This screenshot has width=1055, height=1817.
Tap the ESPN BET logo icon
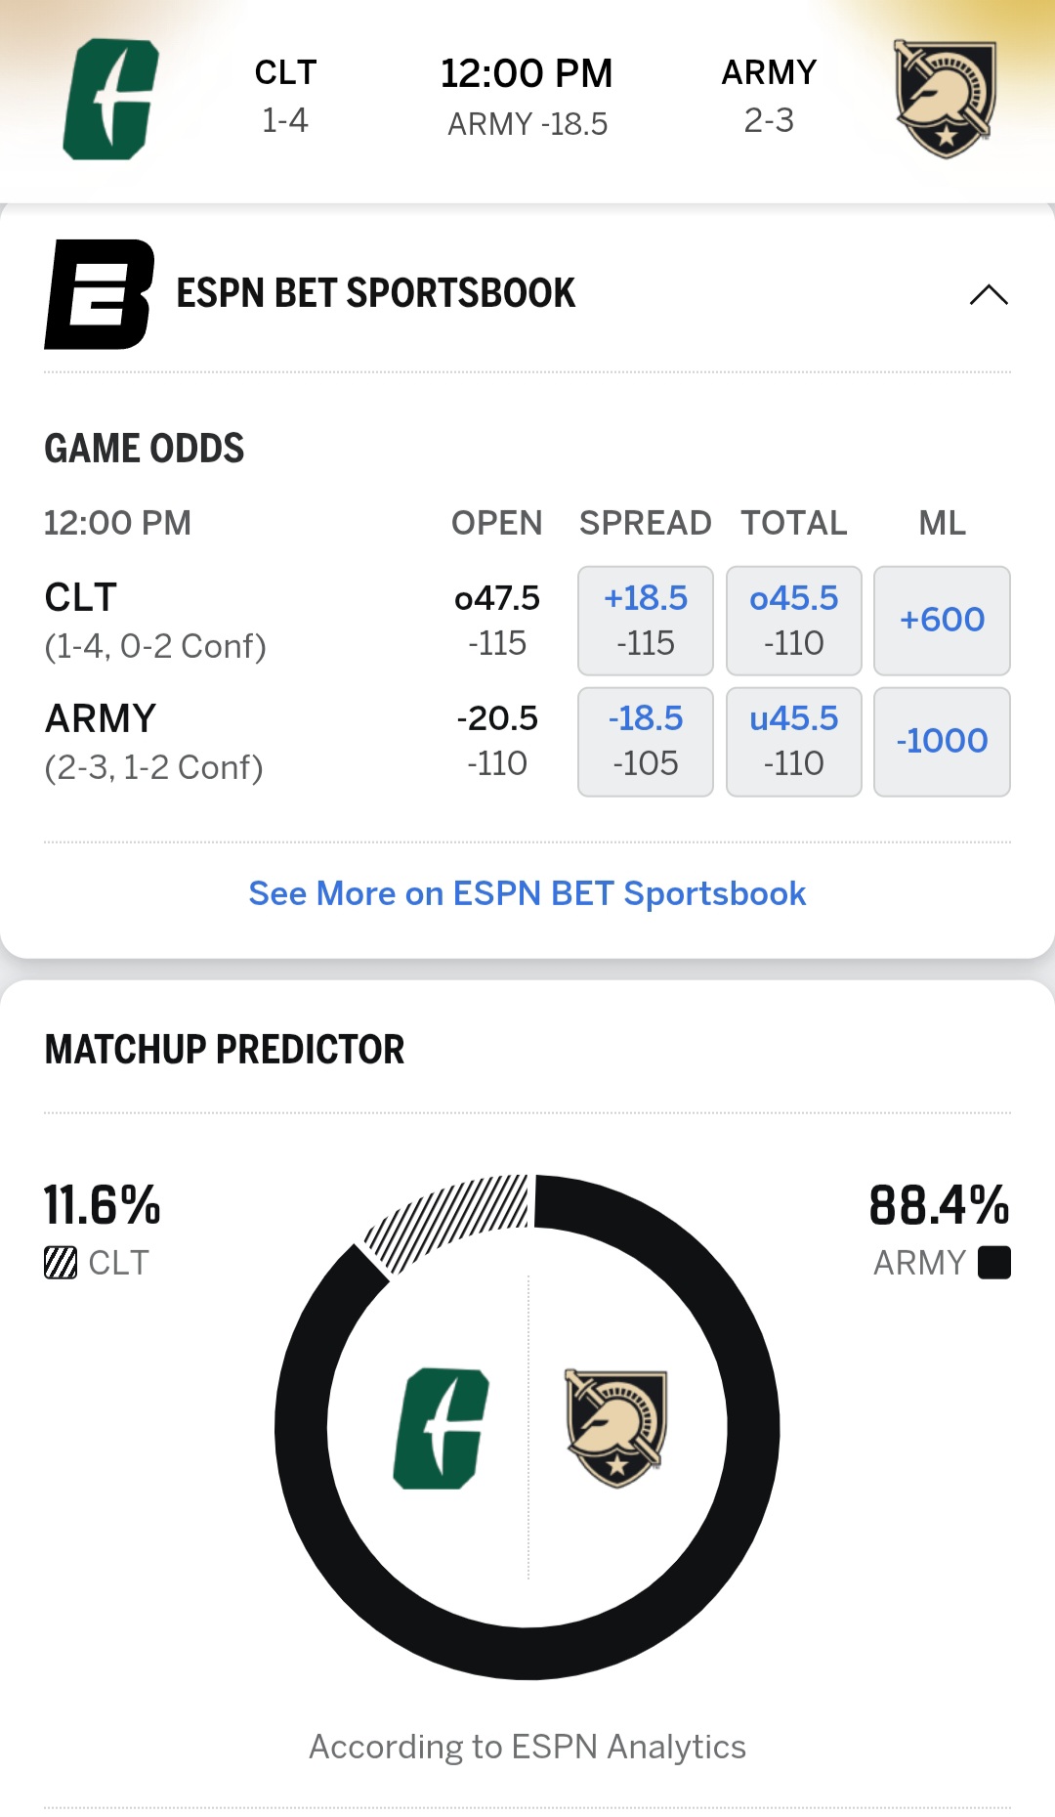click(99, 294)
